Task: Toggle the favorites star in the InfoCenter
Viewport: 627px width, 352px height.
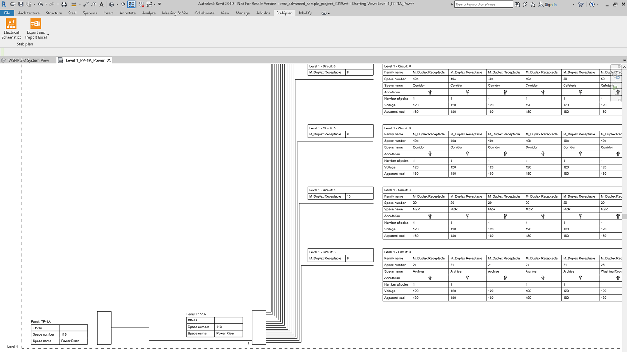Action: point(533,4)
